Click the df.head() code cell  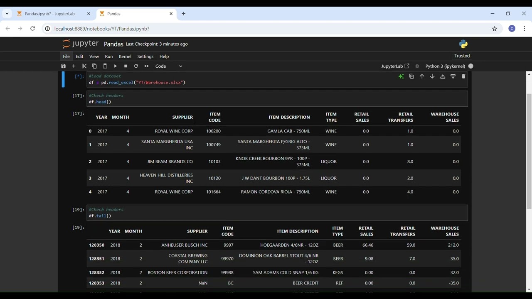coord(277,99)
